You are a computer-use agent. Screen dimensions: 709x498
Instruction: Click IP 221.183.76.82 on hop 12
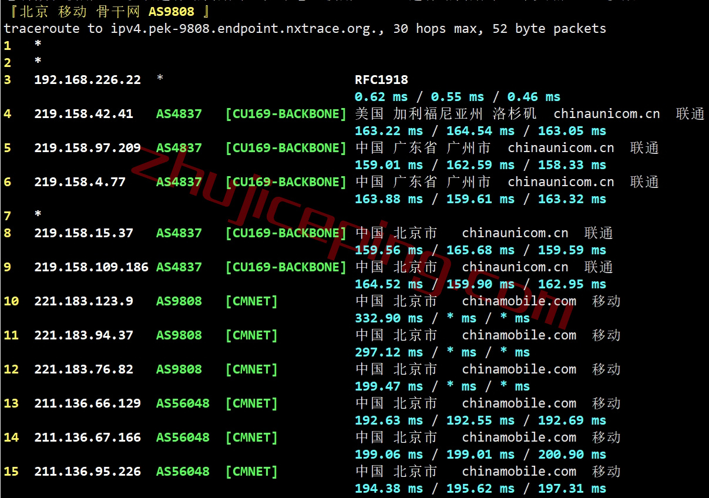point(83,369)
